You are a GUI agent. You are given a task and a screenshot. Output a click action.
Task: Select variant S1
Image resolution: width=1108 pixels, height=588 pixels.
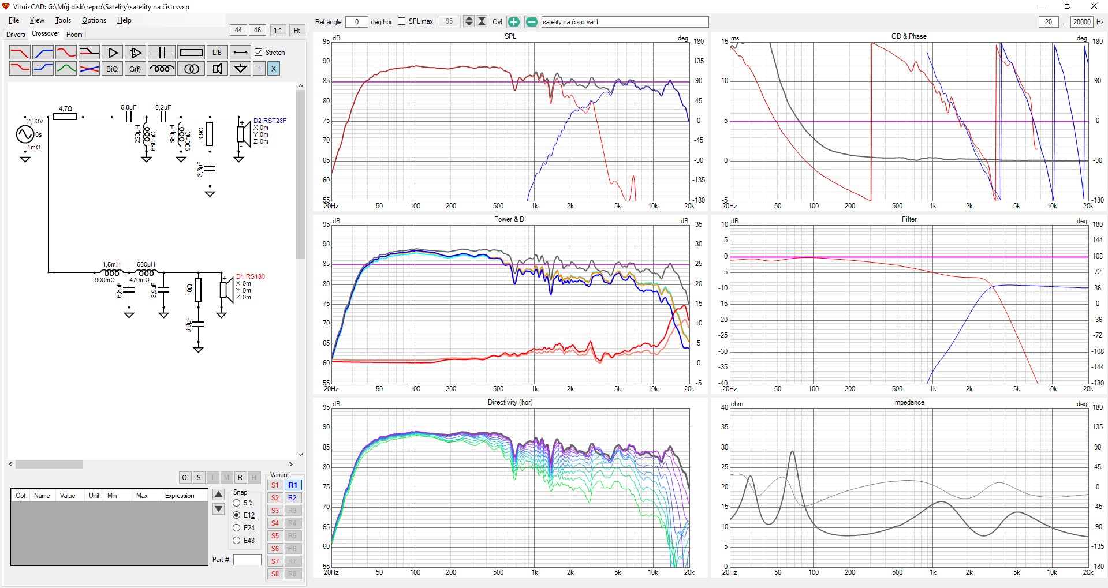[x=275, y=485]
